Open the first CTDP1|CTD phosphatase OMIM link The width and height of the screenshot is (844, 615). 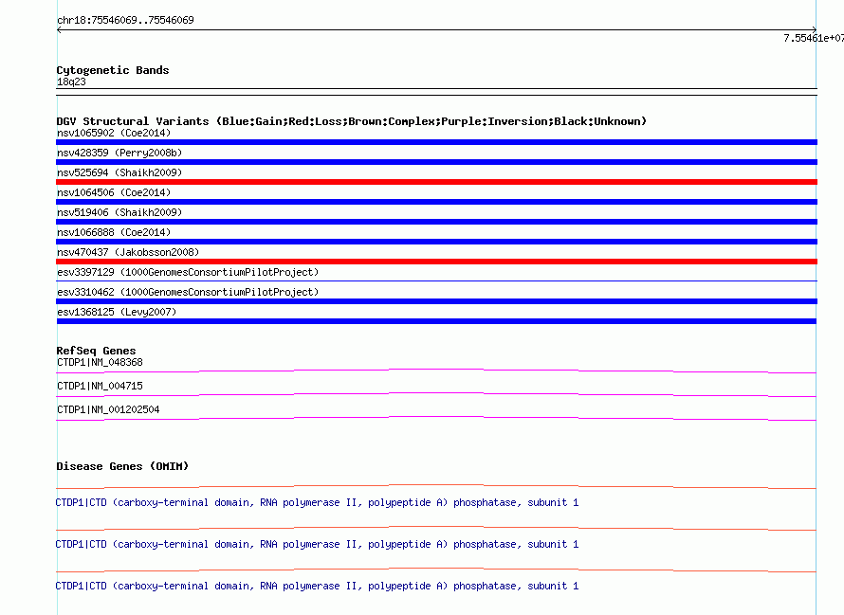[x=317, y=502]
